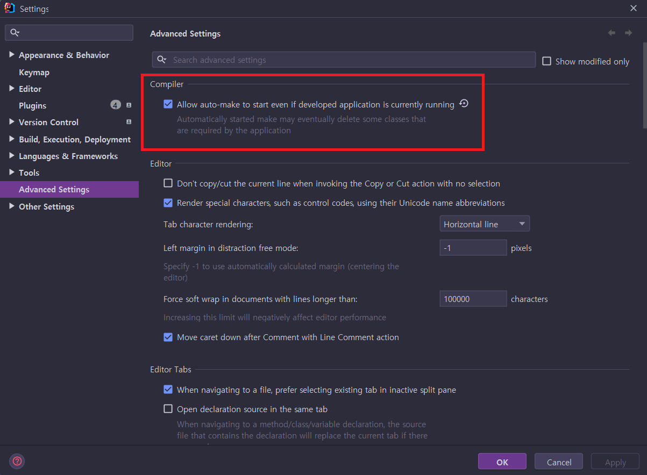Click the magnifier icon in advanced settings search
The width and height of the screenshot is (647, 475).
pos(162,60)
